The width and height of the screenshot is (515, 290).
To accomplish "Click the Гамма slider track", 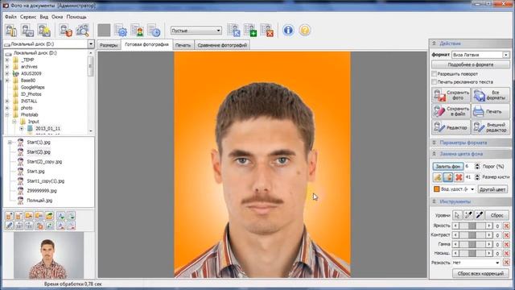I will [x=472, y=244].
